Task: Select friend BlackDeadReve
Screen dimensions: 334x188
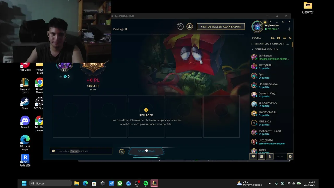Action: point(271,85)
